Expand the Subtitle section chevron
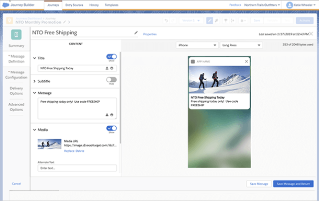Image resolution: width=319 pixels, height=201 pixels. pyautogui.click(x=34, y=81)
